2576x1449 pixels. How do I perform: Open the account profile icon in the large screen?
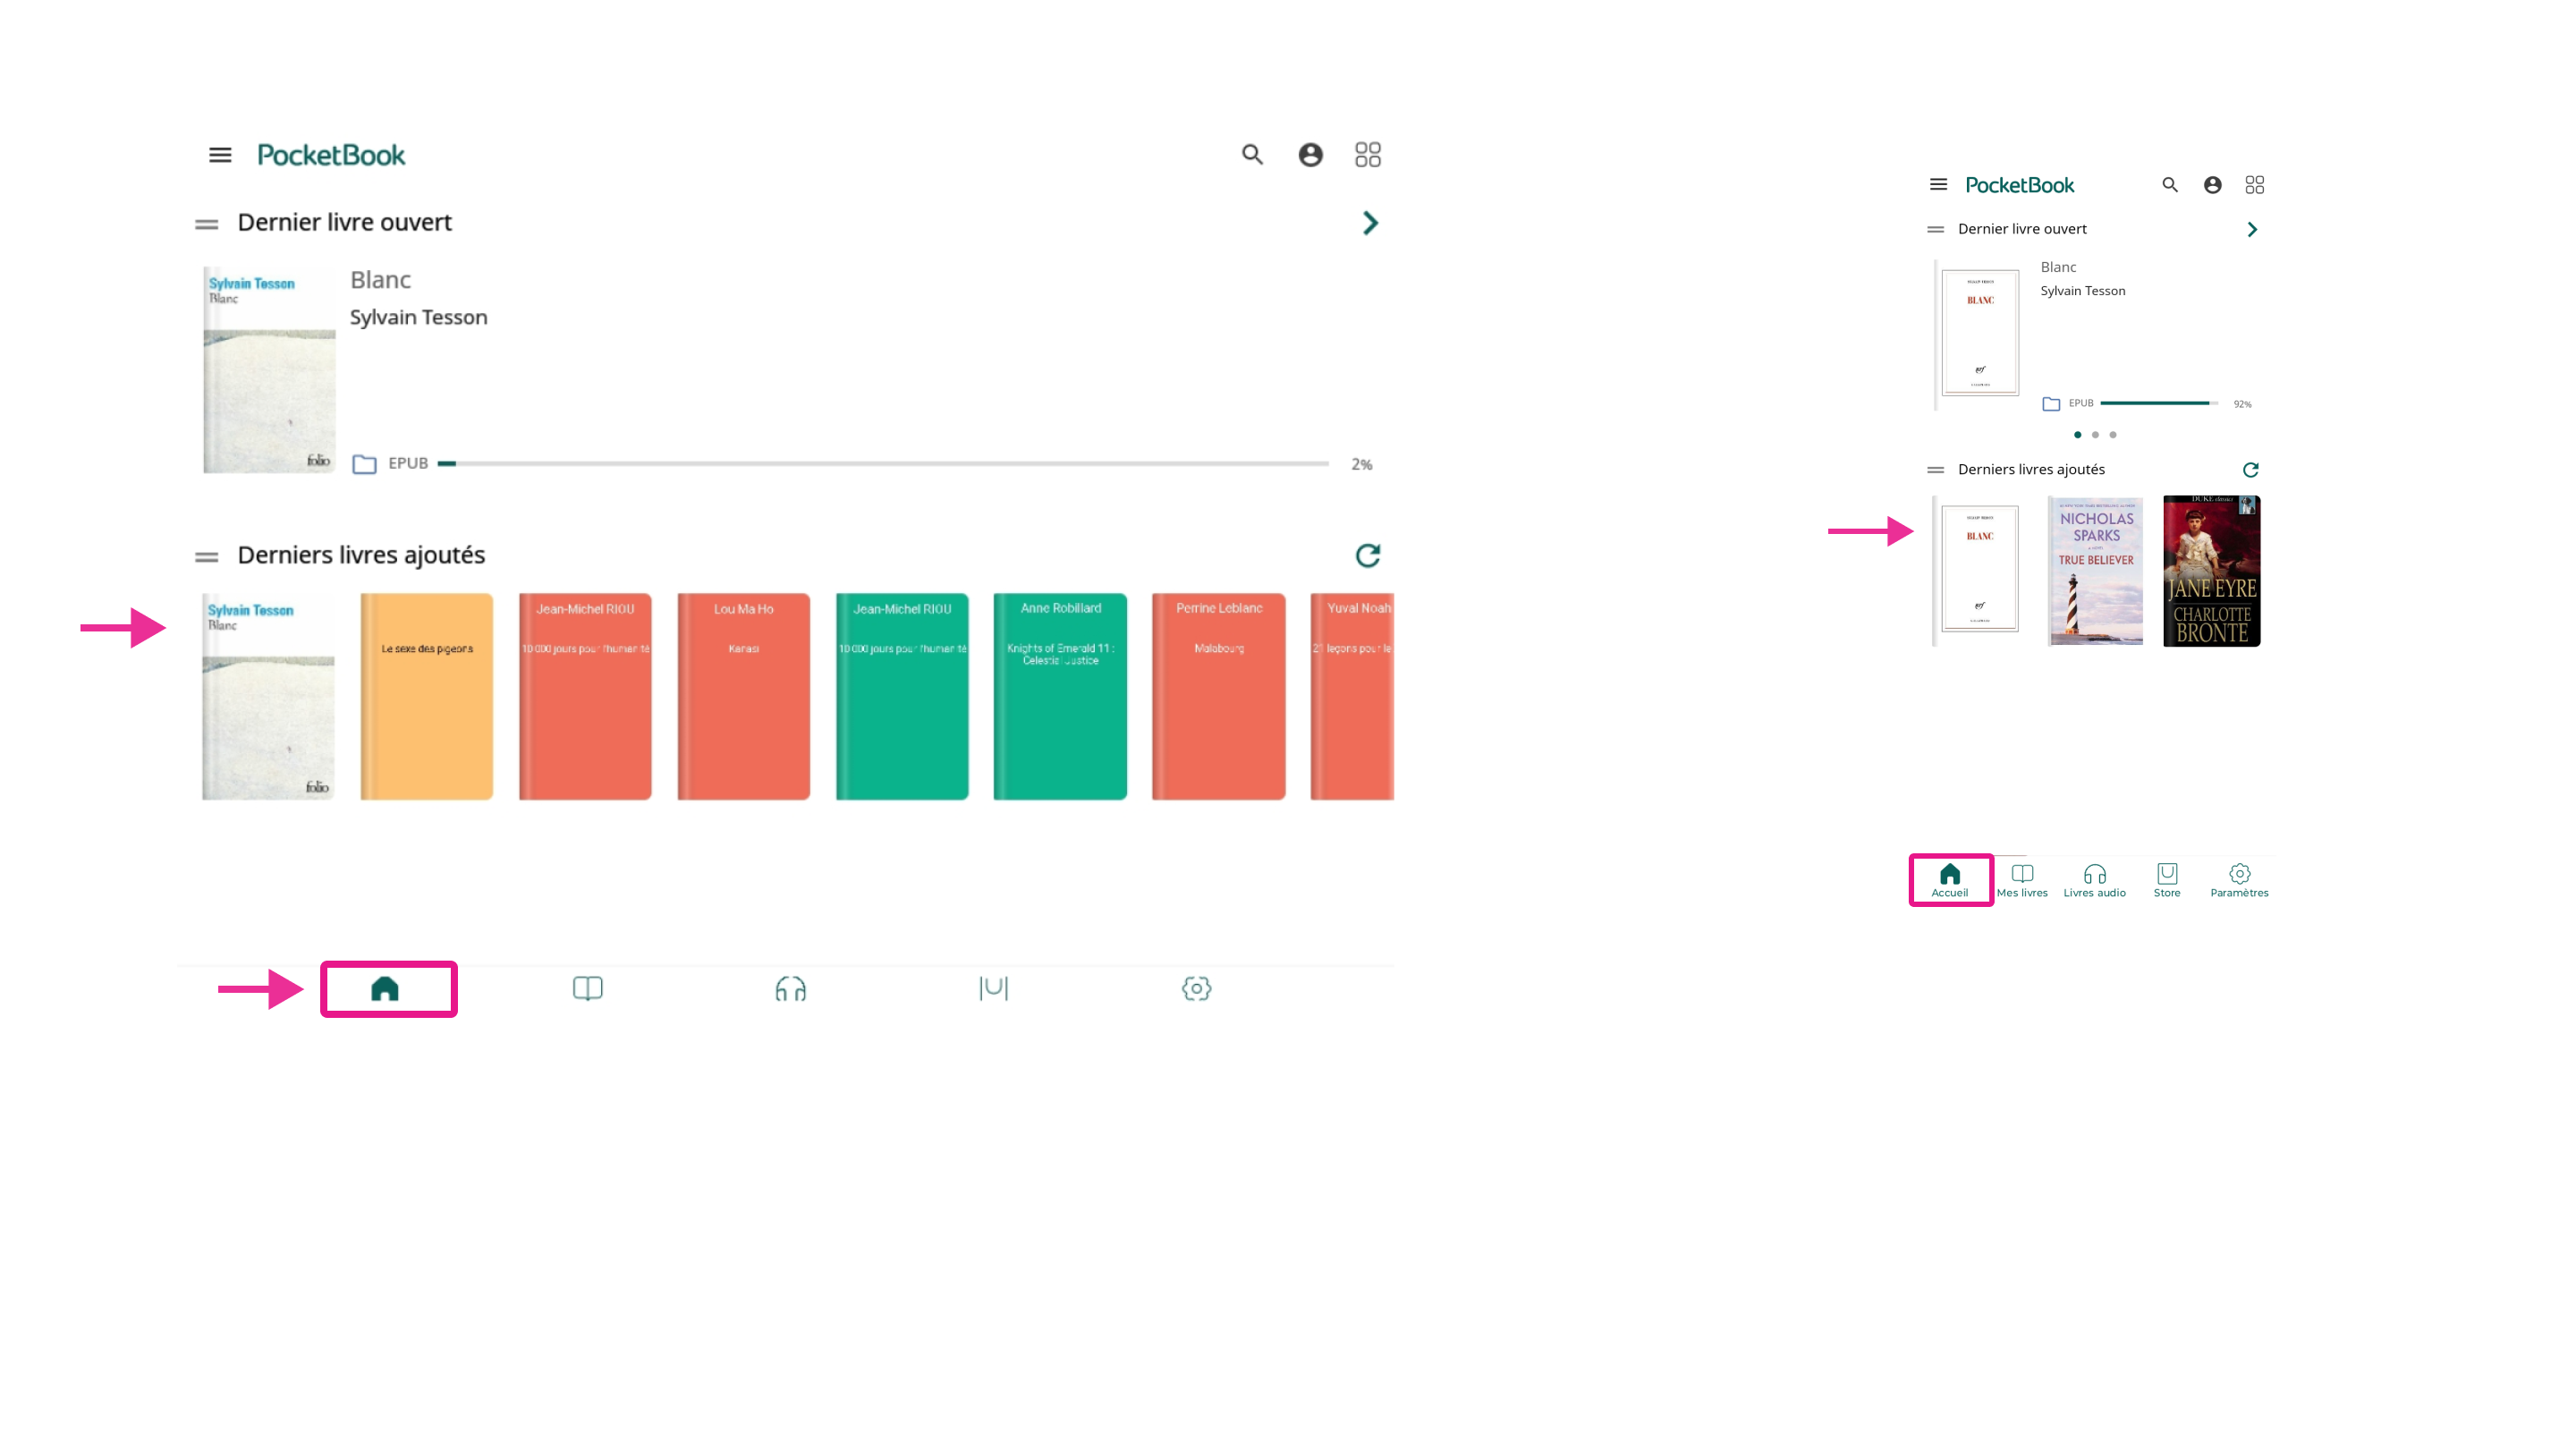tap(1310, 155)
